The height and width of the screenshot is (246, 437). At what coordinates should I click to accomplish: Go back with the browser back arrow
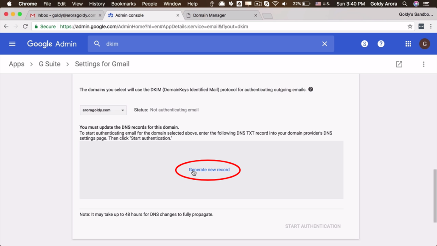6,26
